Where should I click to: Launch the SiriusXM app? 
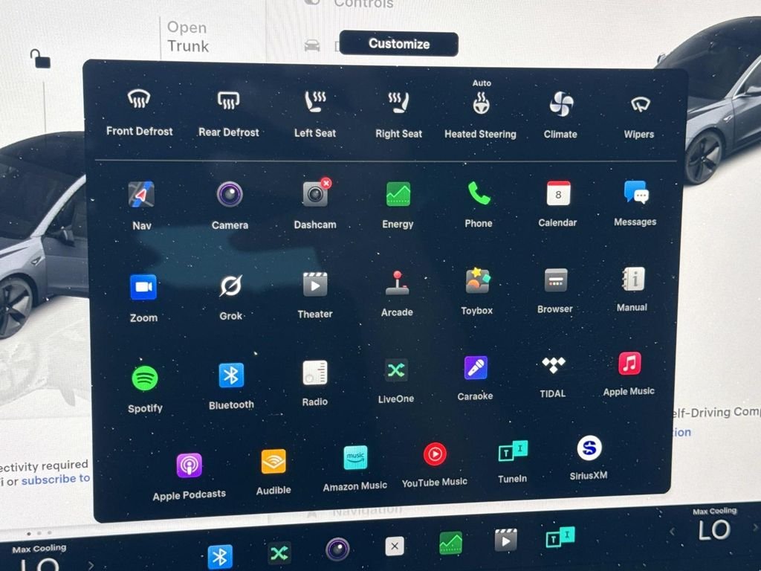tap(589, 458)
